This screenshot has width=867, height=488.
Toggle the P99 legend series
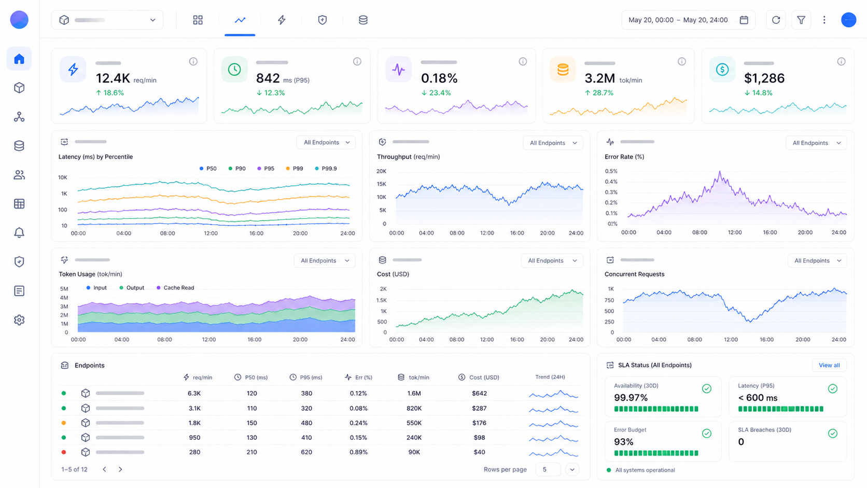[x=294, y=169]
